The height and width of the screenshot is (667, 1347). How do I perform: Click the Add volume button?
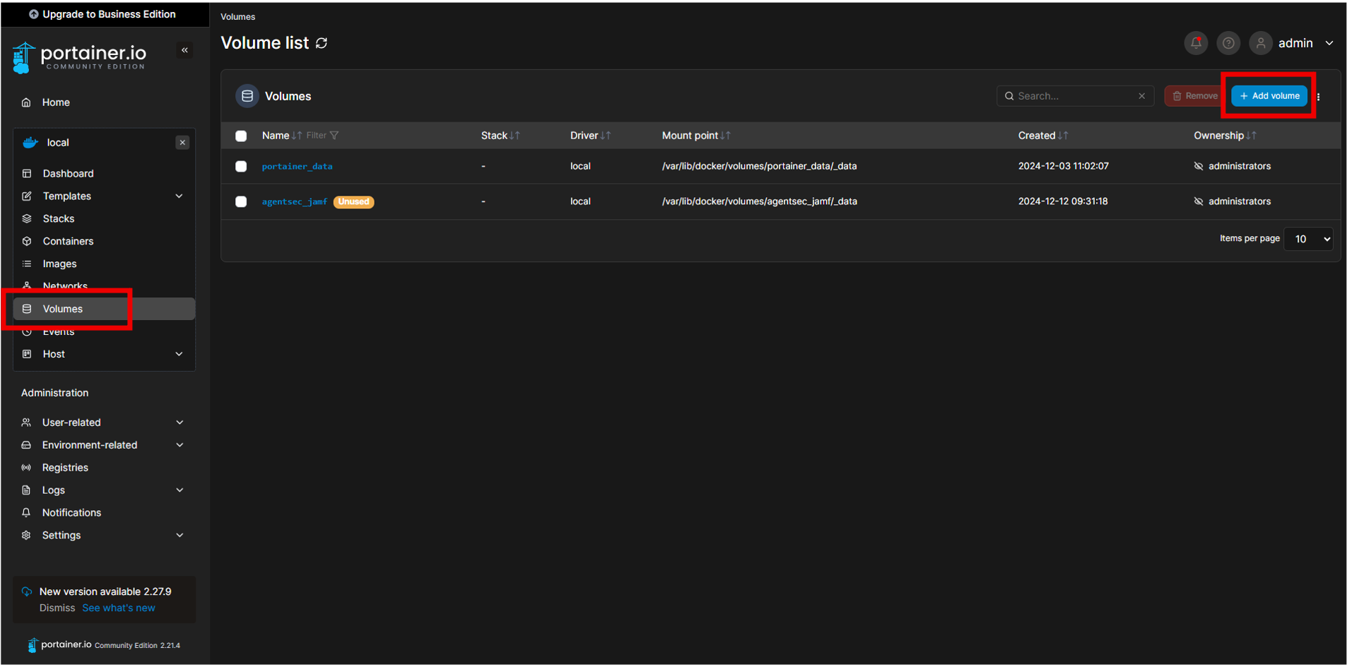[1269, 96]
